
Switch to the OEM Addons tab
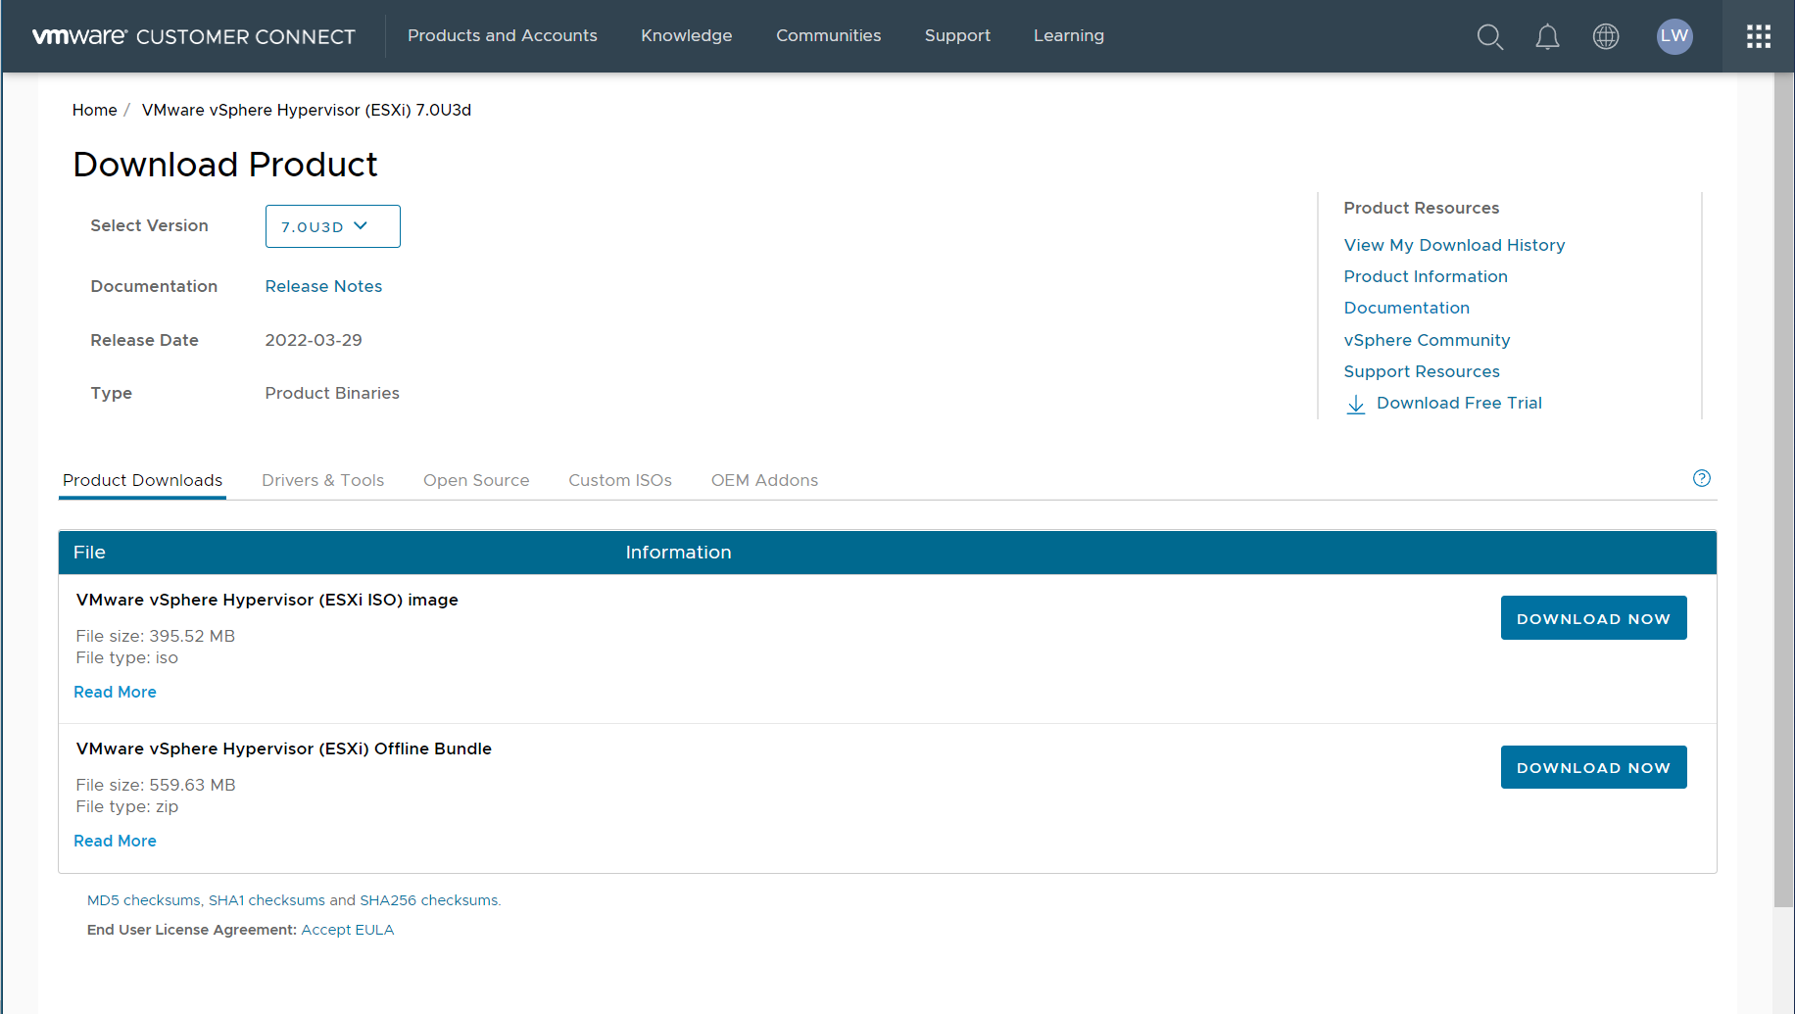click(764, 480)
